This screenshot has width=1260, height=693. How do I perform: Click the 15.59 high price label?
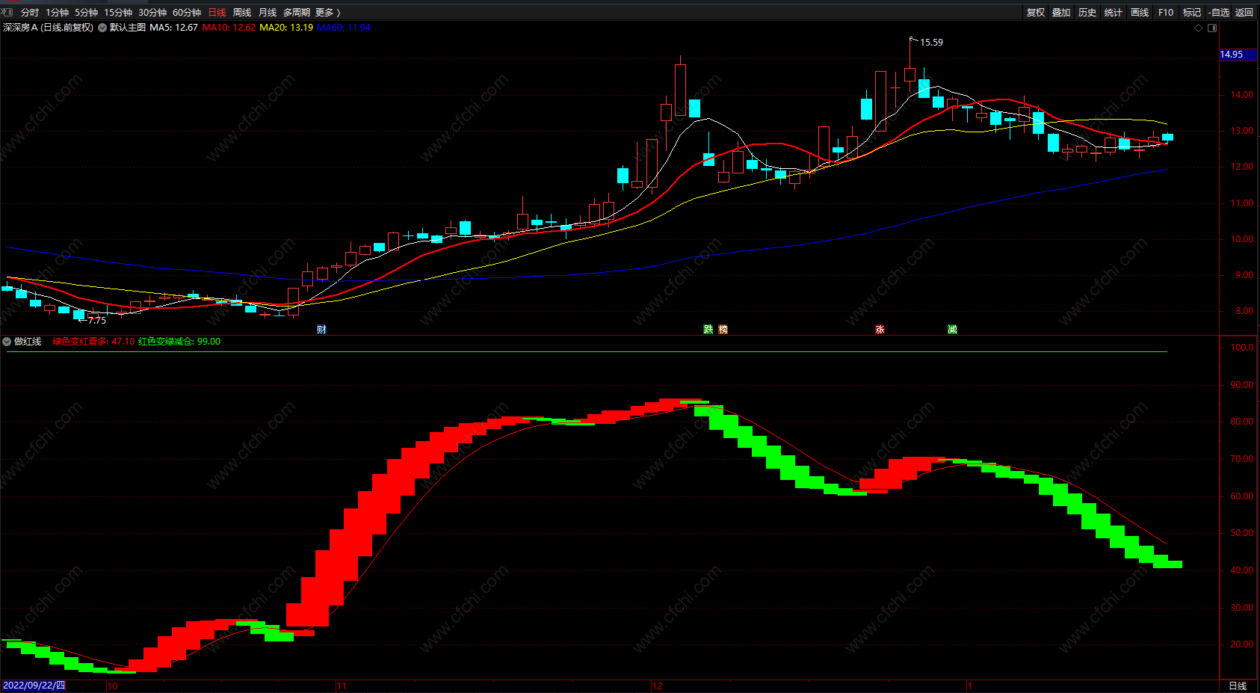point(931,43)
